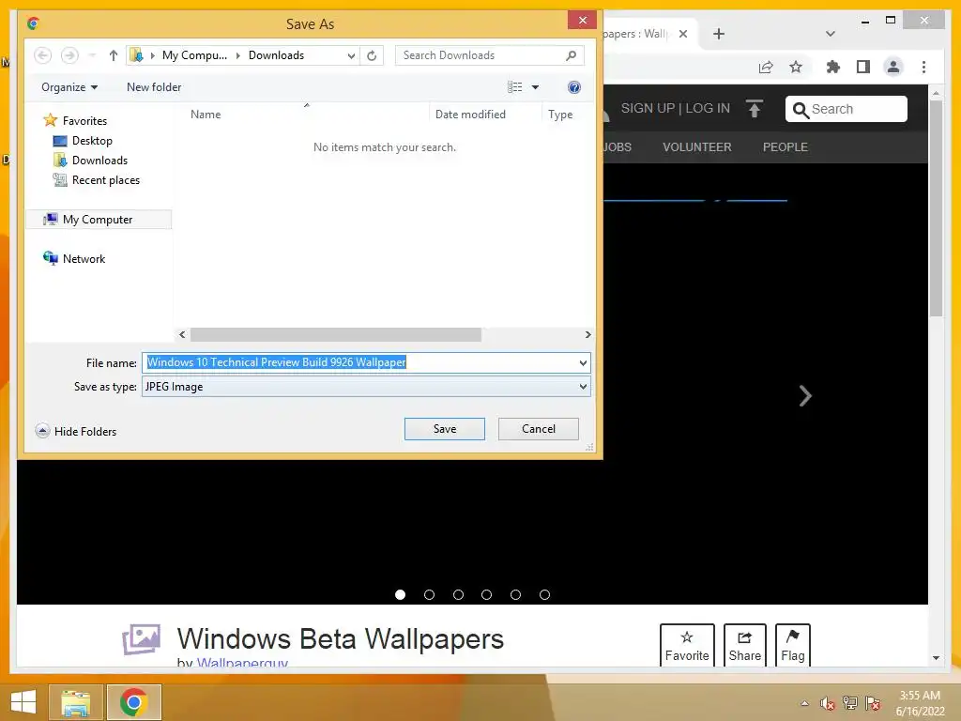Viewport: 961px width, 721px height.
Task: Open Chrome profile avatar
Action: (893, 67)
